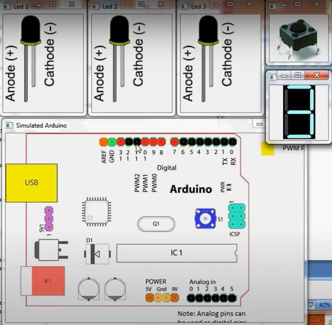Click the Led 2 LED image
Image resolution: width=332 pixels, height=325 pixels.
click(120, 58)
